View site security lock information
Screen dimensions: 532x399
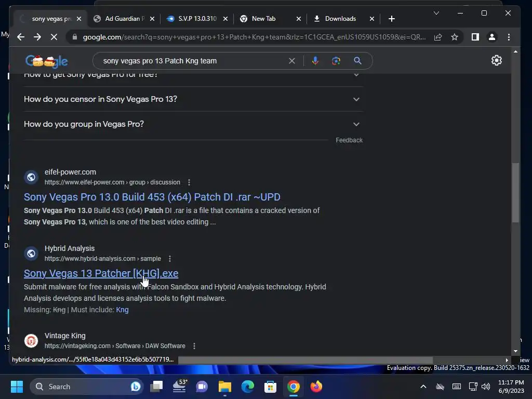(75, 37)
